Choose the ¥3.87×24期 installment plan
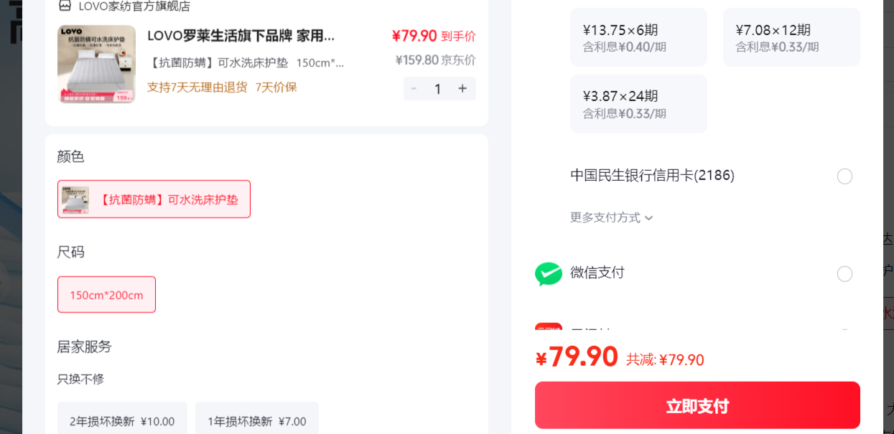Viewport: 894px width, 434px height. (x=638, y=104)
